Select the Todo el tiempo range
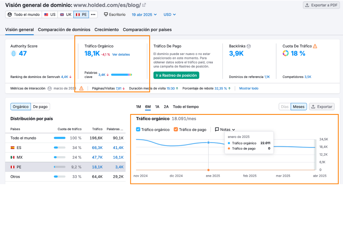 (x=186, y=107)
